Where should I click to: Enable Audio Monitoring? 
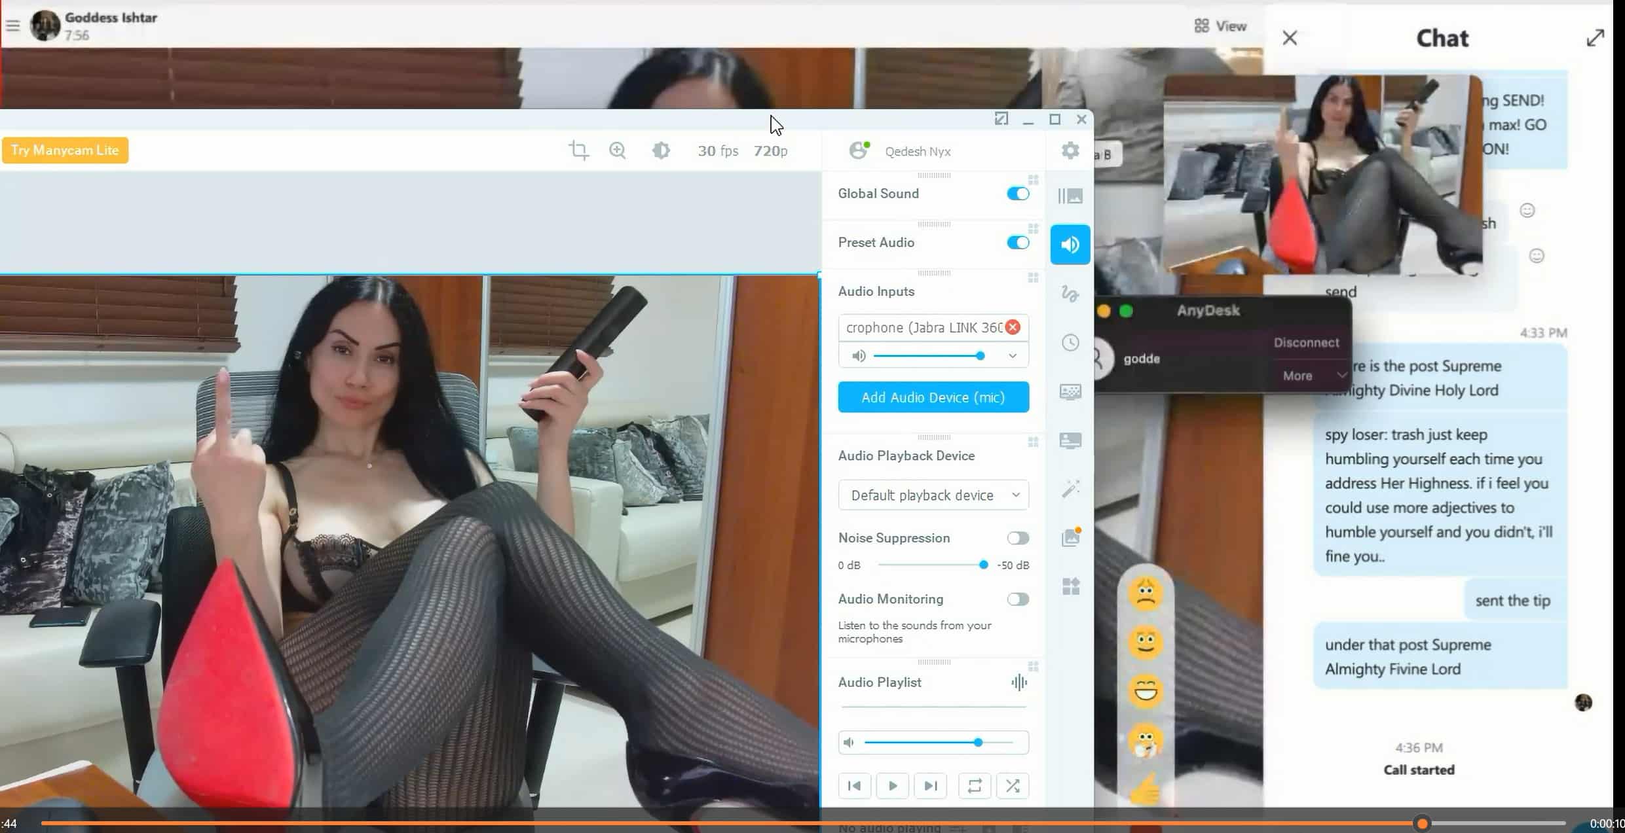point(1018,599)
